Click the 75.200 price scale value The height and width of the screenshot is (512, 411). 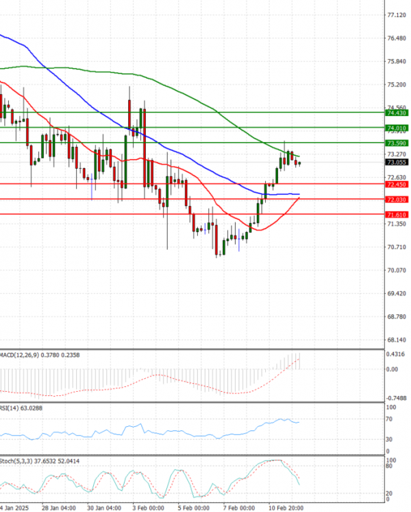[397, 84]
